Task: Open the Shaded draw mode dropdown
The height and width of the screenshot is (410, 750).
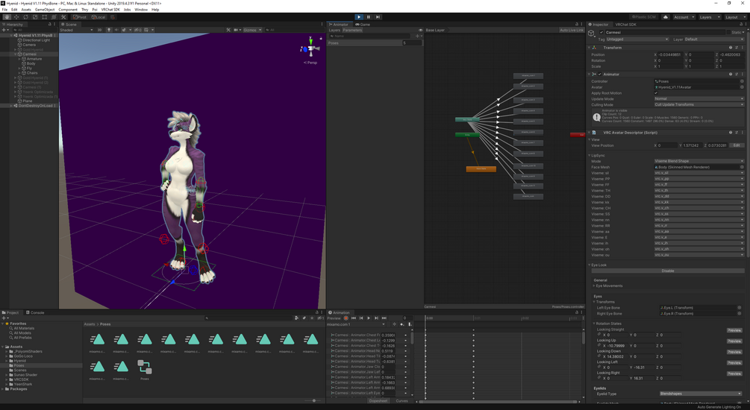Action: pos(77,30)
